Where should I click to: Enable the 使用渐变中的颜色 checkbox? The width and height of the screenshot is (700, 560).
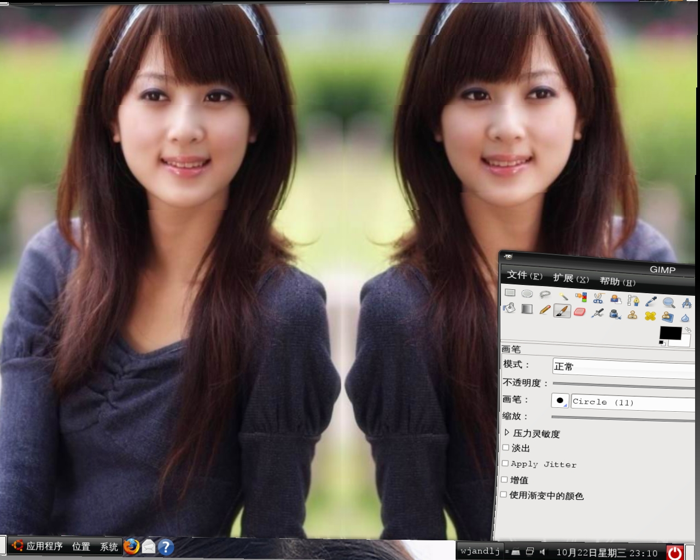pyautogui.click(x=504, y=494)
